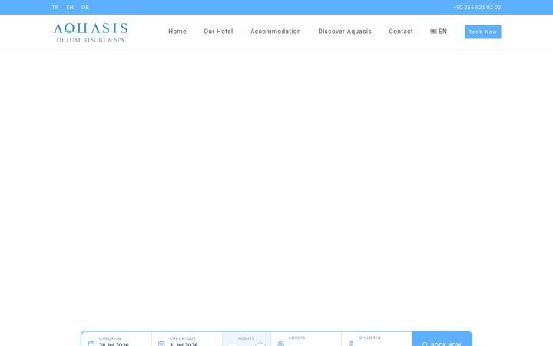The image size is (553, 346).
Task: Open the Discover Aquasis menu
Action: (x=345, y=32)
